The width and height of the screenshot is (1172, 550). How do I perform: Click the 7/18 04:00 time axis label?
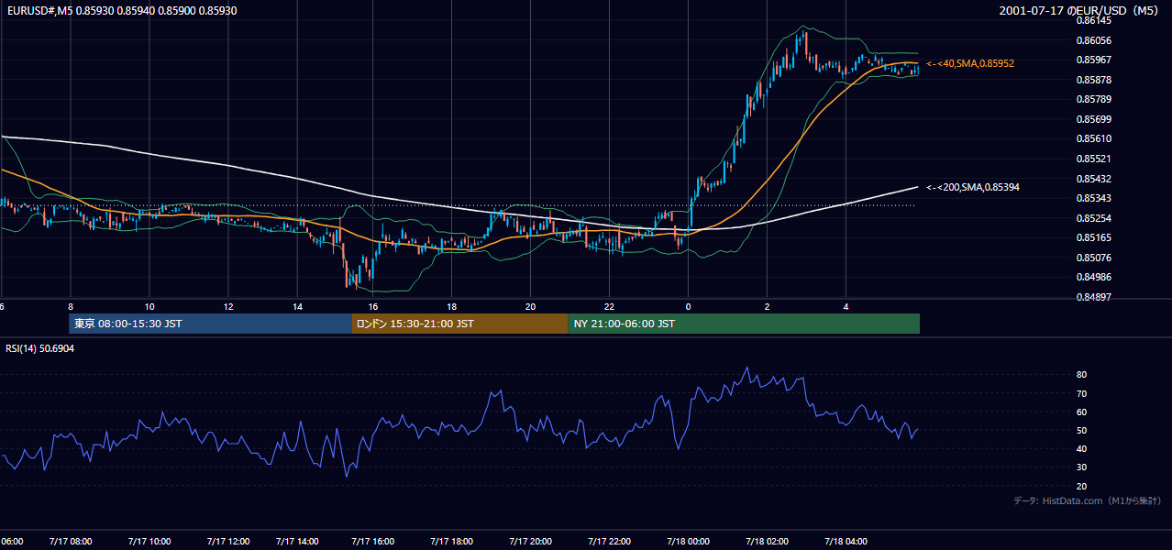[x=846, y=541]
